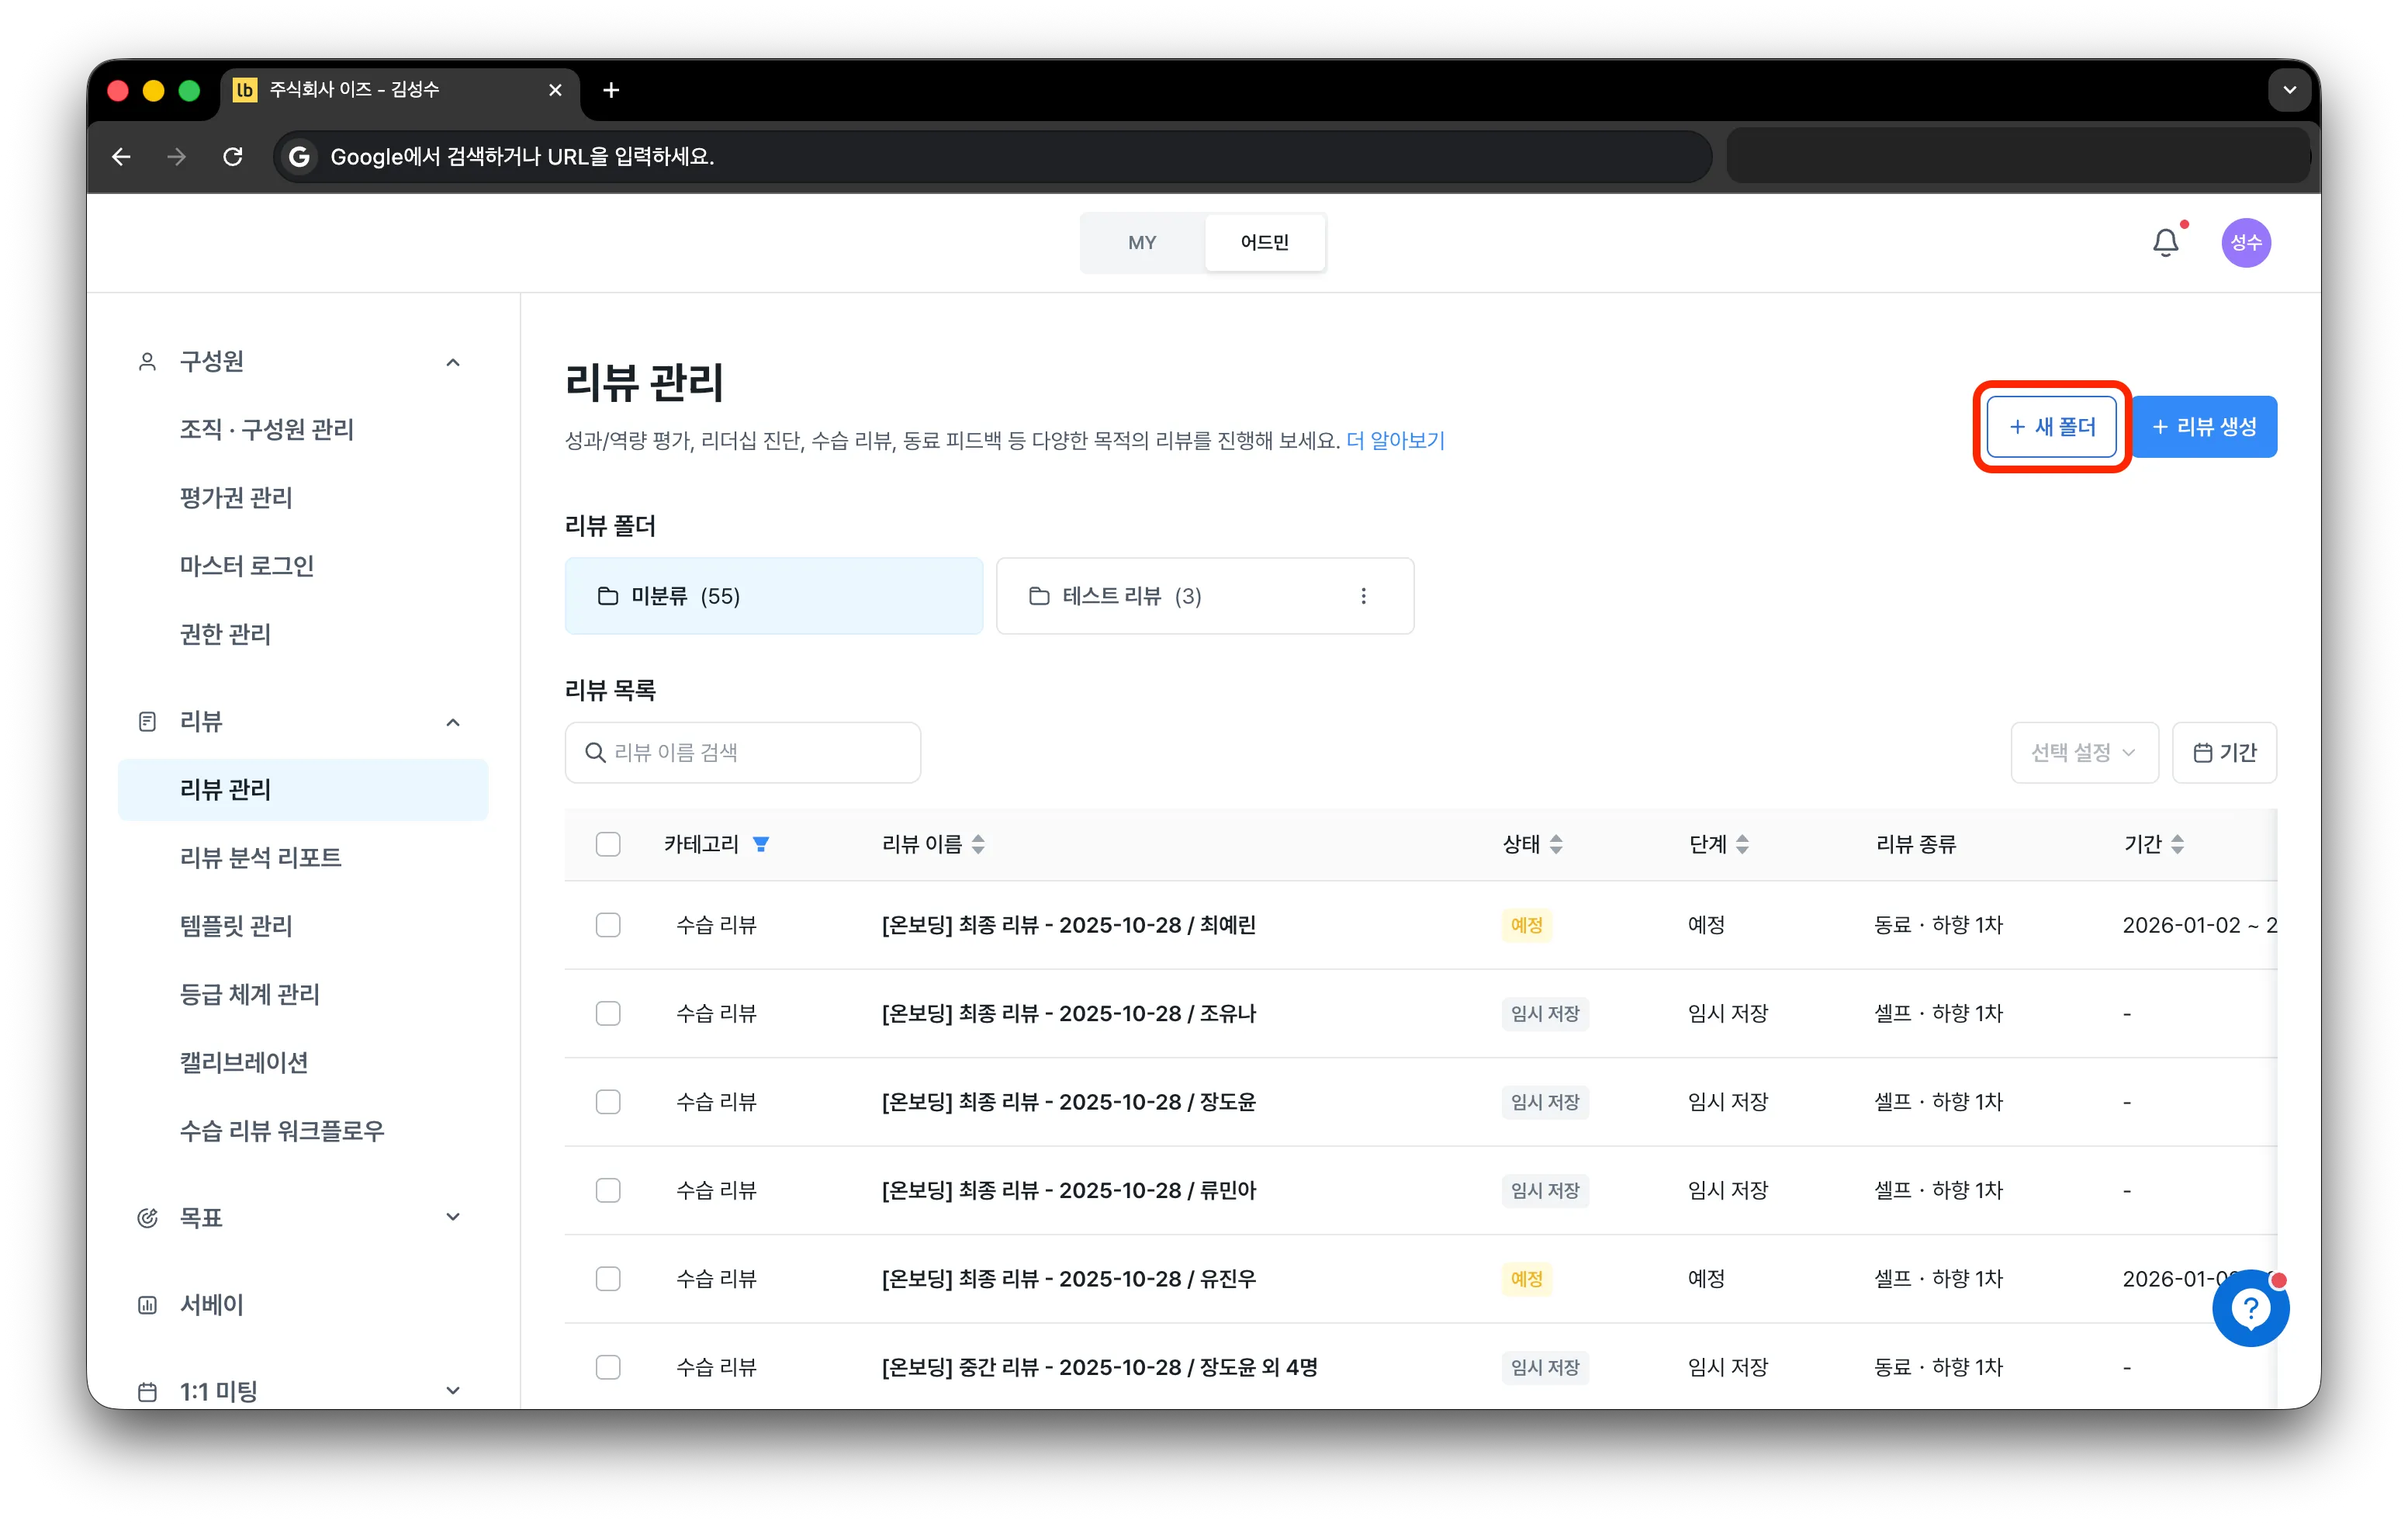This screenshot has width=2408, height=1524.
Task: Open the 선택 설정 dropdown
Action: point(2084,753)
